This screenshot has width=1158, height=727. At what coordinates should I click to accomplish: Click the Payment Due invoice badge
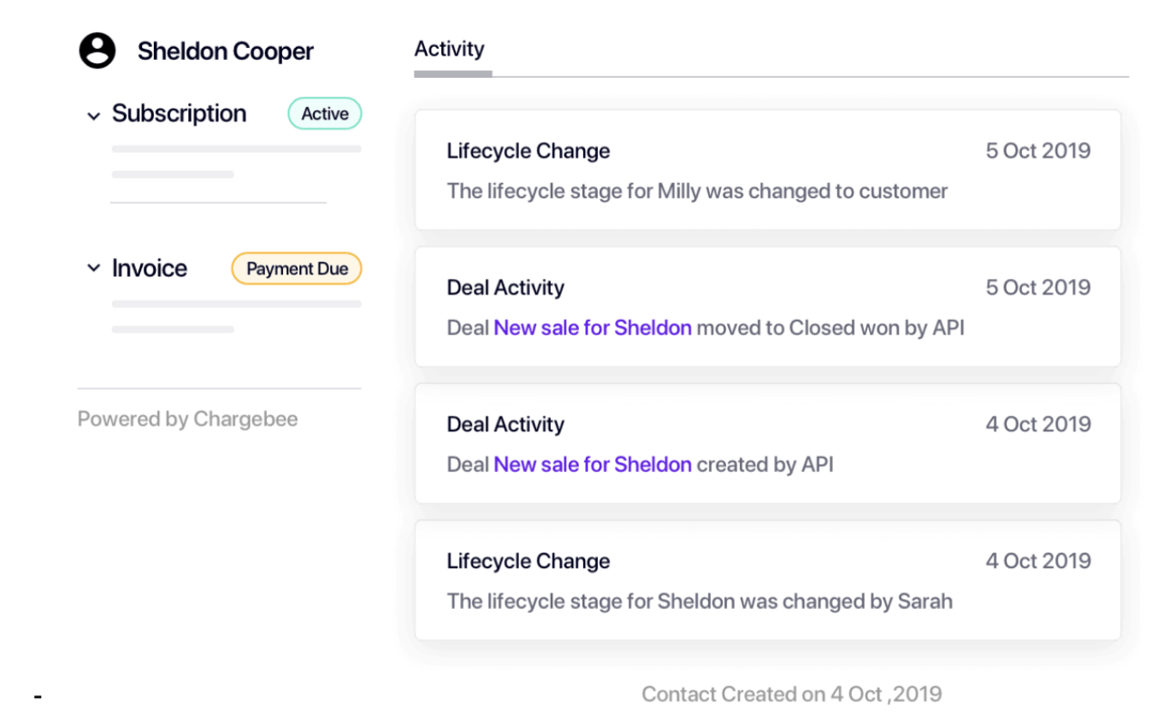click(x=296, y=268)
